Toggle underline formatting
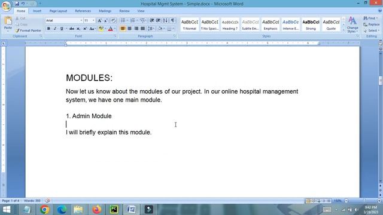The image size is (383, 215). tap(62, 29)
